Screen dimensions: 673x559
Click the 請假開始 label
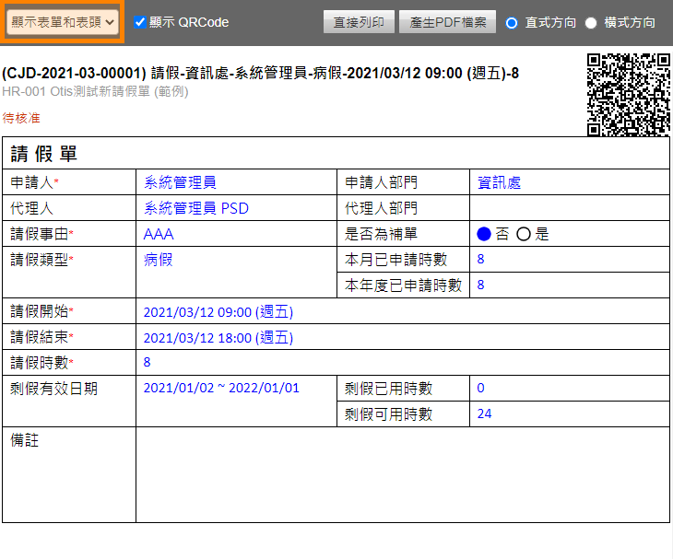coord(40,311)
